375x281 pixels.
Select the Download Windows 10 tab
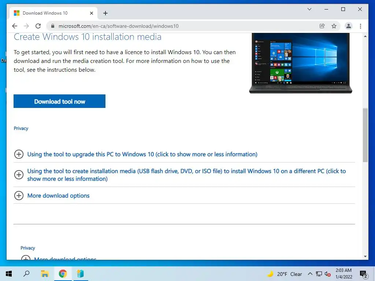pyautogui.click(x=53, y=13)
